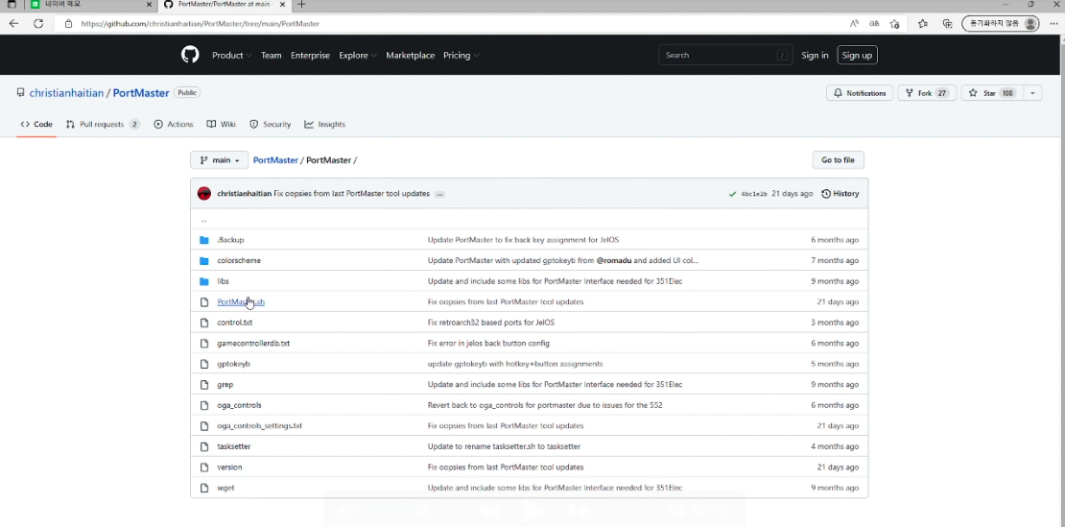Close the PortMaster browser tab
The width and height of the screenshot is (1065, 527).
[283, 5]
